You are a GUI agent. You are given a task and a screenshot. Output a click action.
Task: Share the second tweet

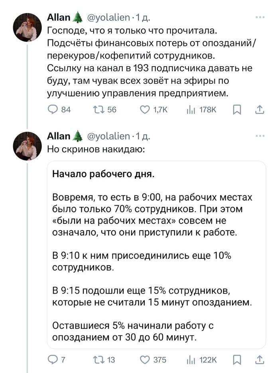point(259,360)
